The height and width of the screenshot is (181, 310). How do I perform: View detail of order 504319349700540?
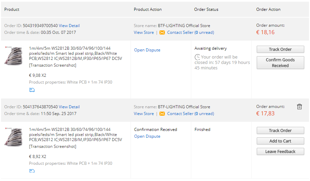point(69,26)
